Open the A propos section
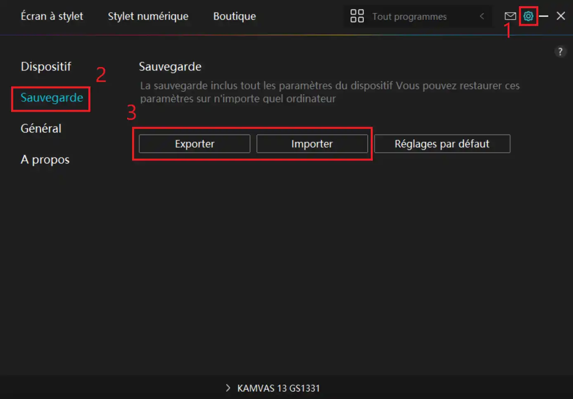The image size is (573, 399). tap(45, 159)
